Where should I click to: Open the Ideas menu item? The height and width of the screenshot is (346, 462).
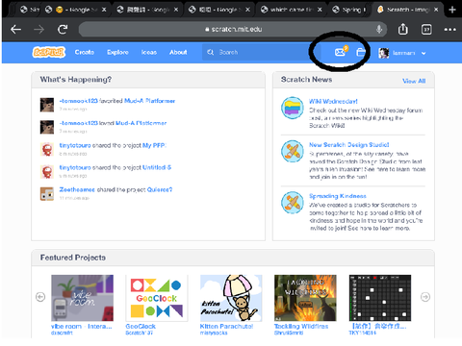(x=149, y=52)
